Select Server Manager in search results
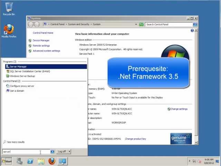 pos(46,67)
